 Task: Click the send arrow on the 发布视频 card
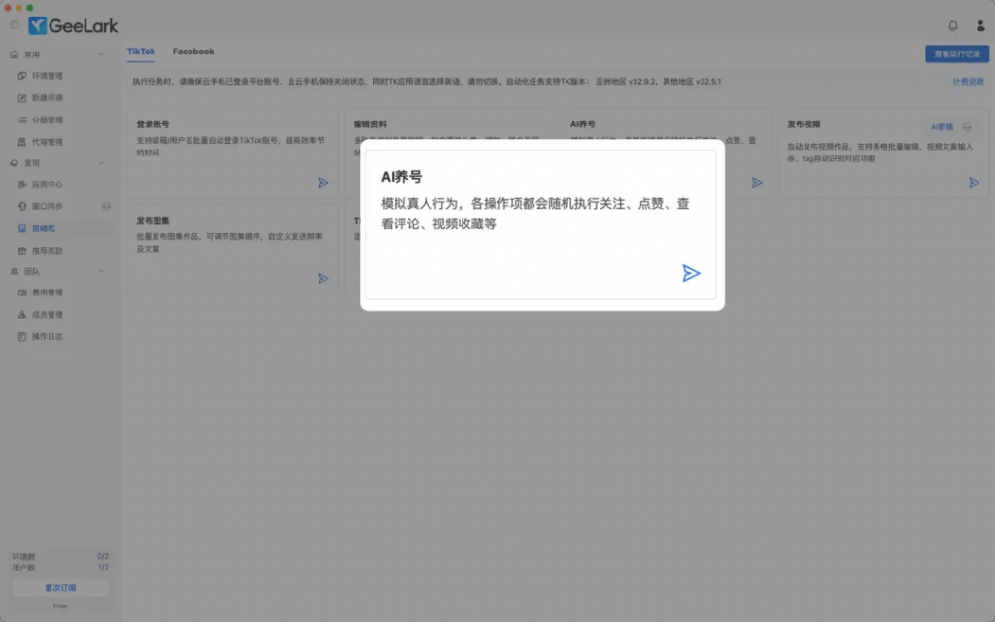click(x=974, y=182)
